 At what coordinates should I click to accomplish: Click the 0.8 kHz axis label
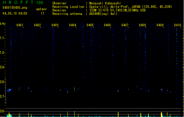(2, 82)
